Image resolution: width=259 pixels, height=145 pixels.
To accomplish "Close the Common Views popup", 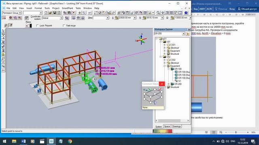I will (x=162, y=84).
